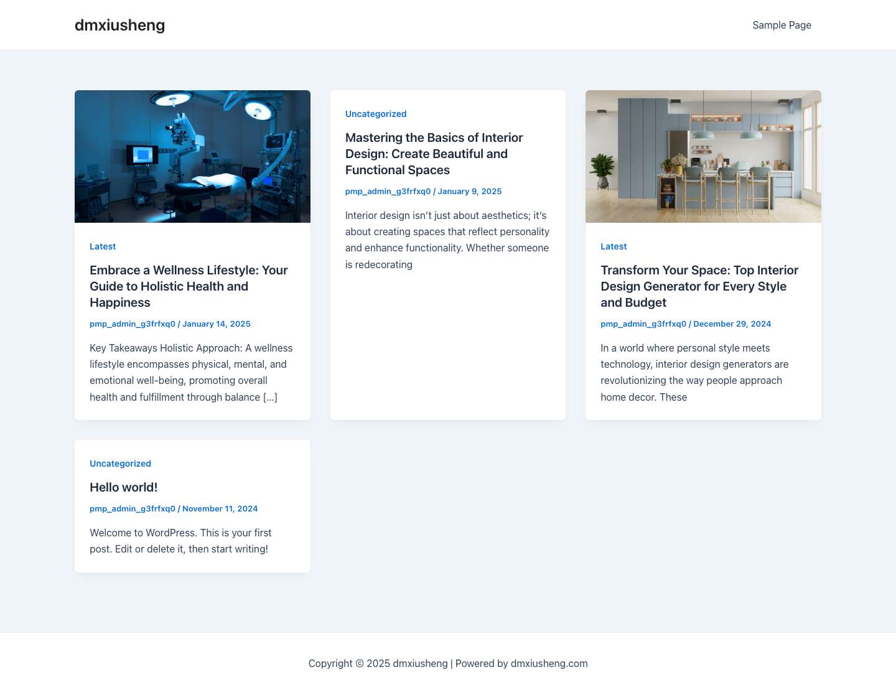The width and height of the screenshot is (896, 695).
Task: Open the Transform Your Space post
Action: pos(699,286)
